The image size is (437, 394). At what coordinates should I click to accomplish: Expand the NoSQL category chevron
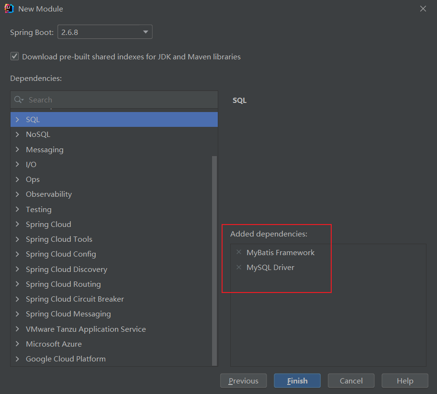coord(17,135)
